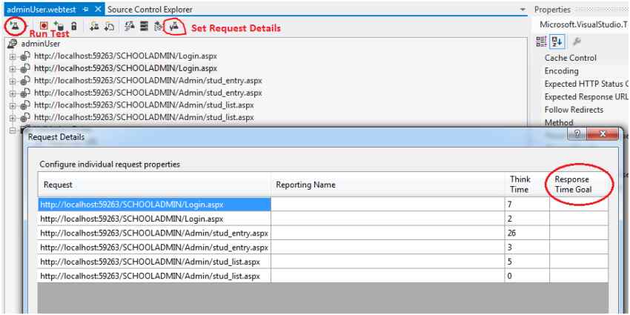
Task: Edit the Think Time cell showing 26
Action: pyautogui.click(x=528, y=233)
